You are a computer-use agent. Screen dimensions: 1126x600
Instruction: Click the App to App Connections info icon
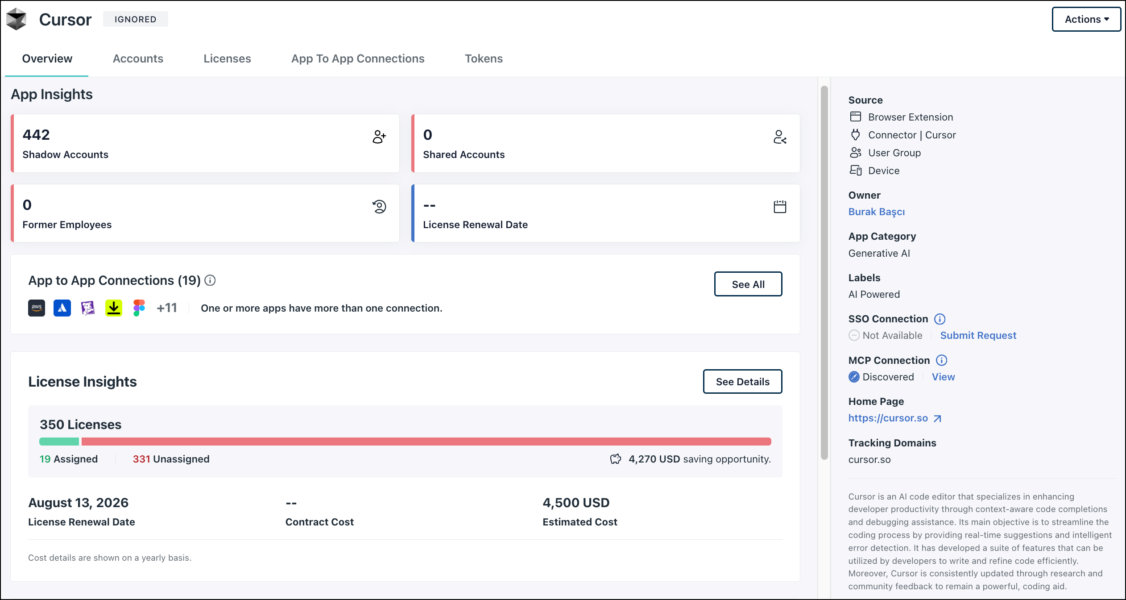click(x=210, y=280)
